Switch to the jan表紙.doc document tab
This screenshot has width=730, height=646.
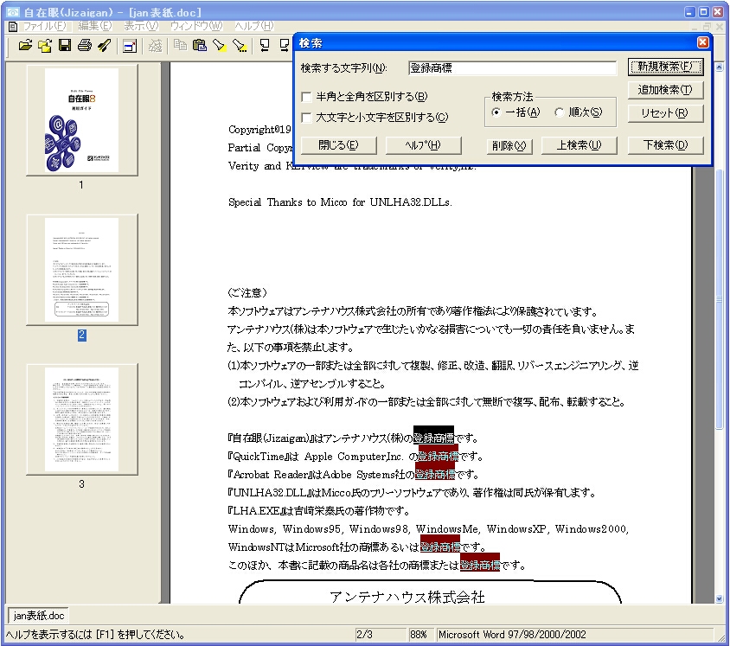click(x=39, y=615)
